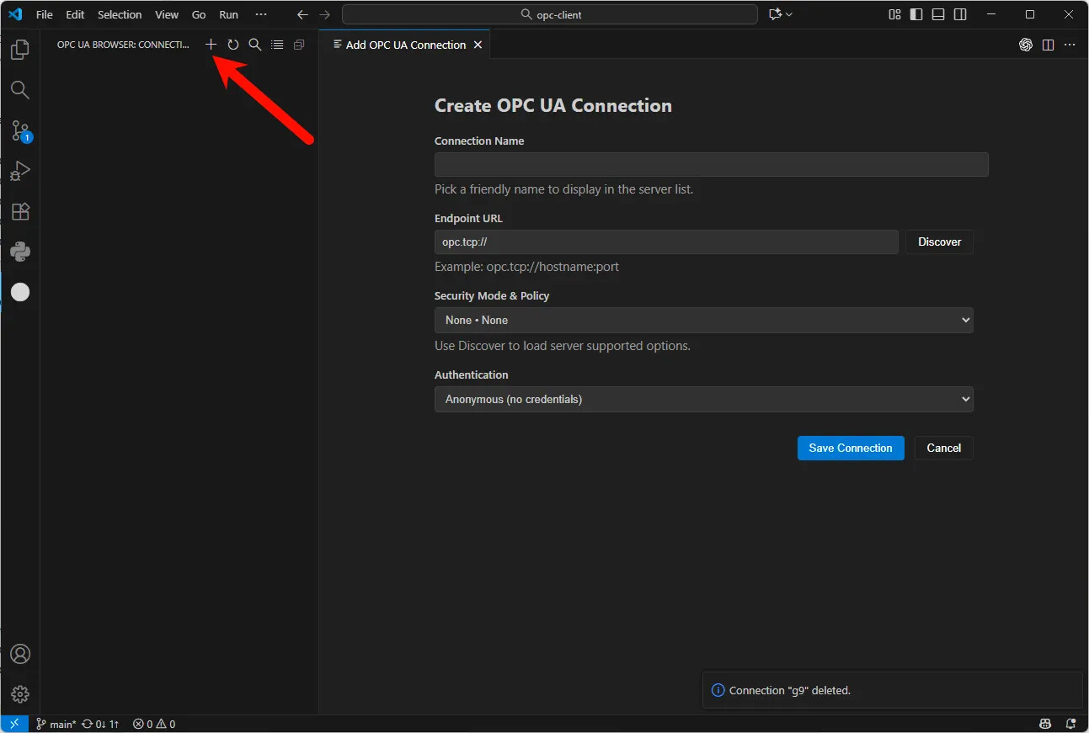Open the Explorer view in activity bar

point(20,50)
